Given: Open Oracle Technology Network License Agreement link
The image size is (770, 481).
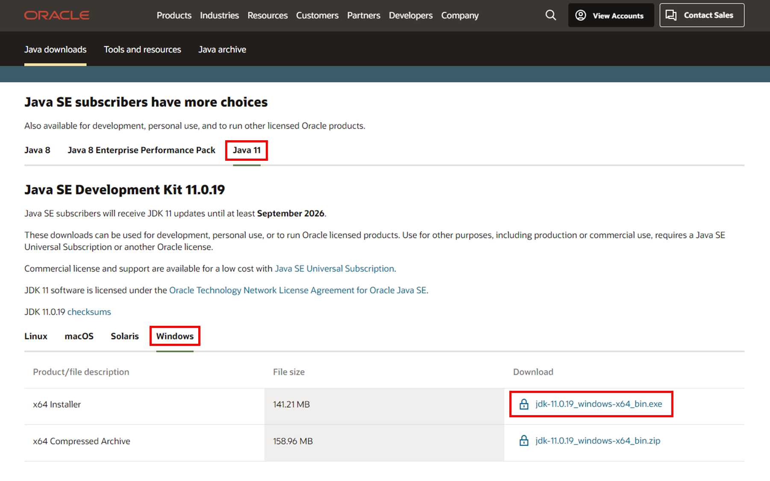Looking at the screenshot, I should [298, 290].
